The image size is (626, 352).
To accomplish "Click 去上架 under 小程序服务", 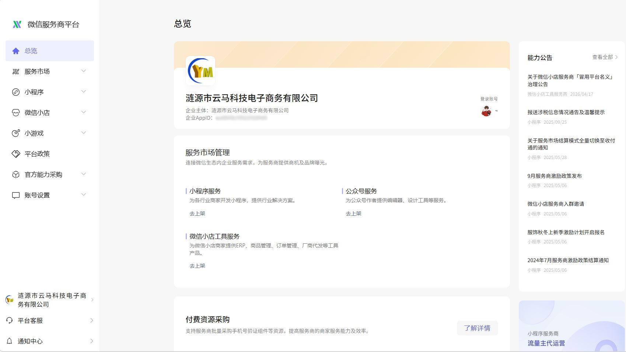I will [x=197, y=214].
